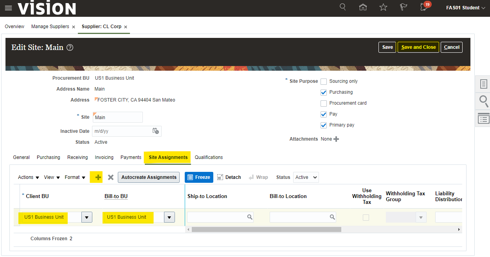The image size is (490, 257).
Task: Go to Home via house icon
Action: tap(363, 7)
